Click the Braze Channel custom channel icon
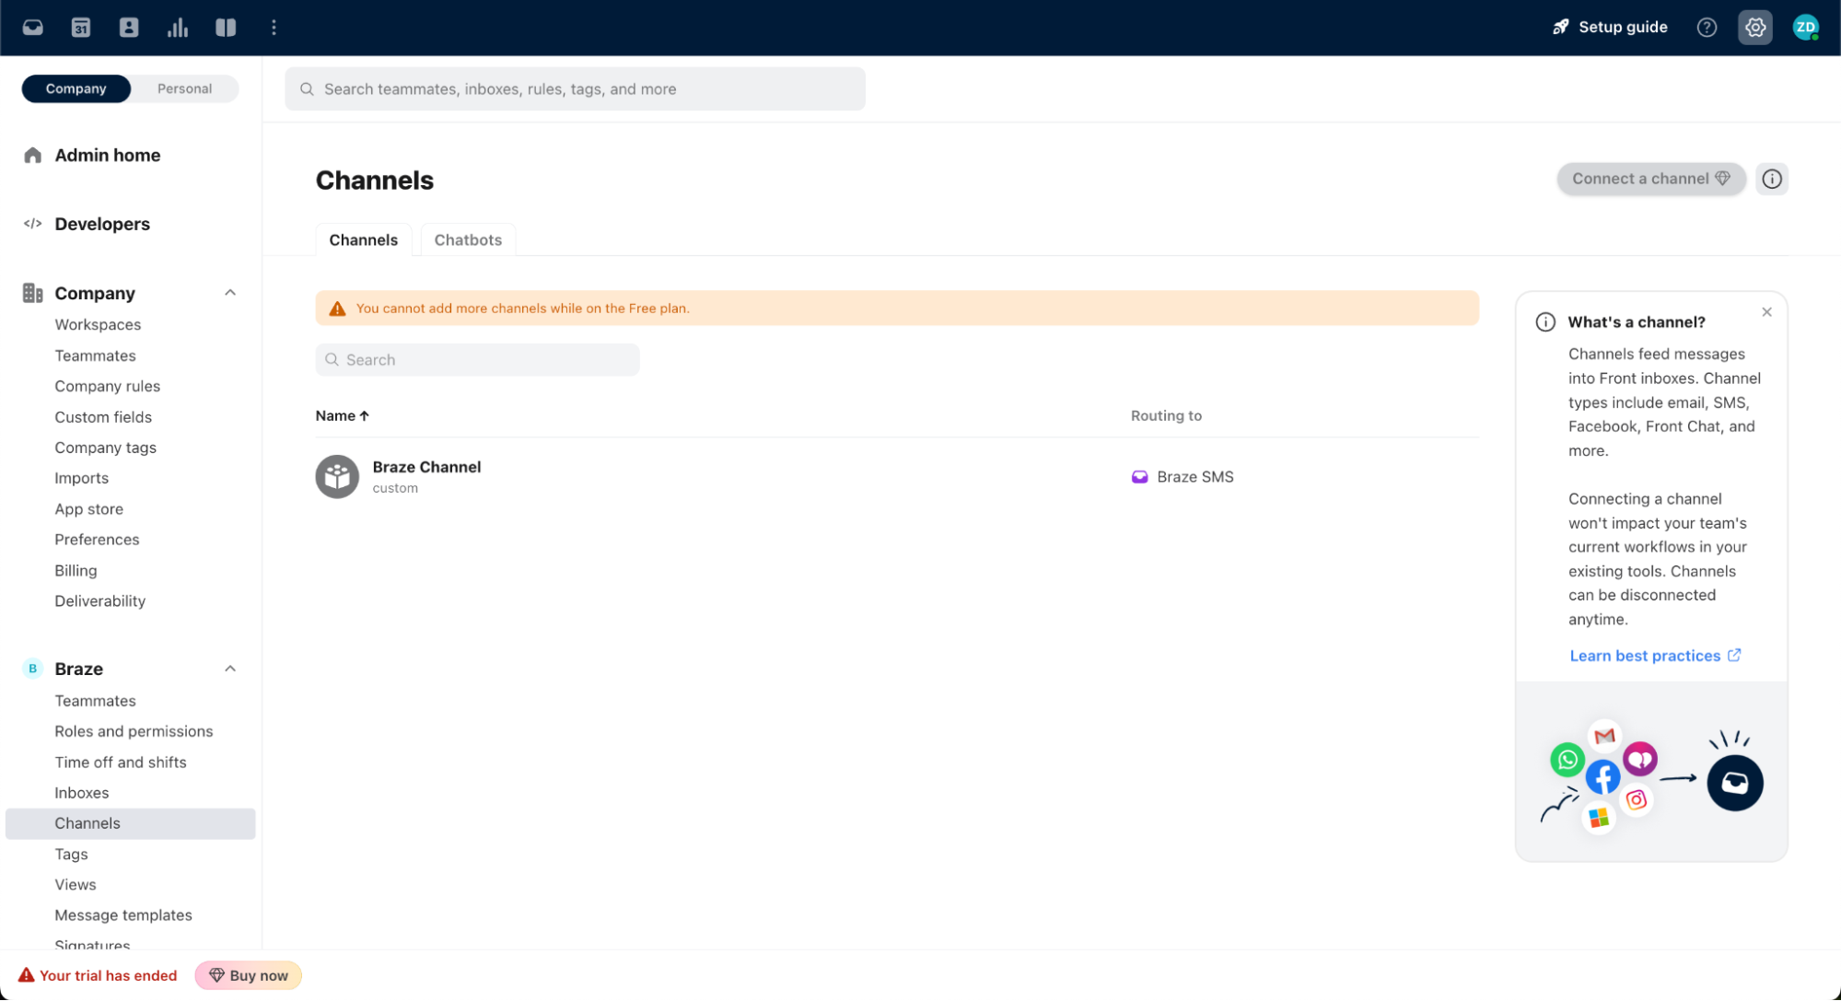 (x=338, y=474)
